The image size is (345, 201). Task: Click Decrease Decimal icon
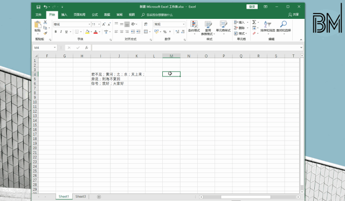click(x=183, y=32)
